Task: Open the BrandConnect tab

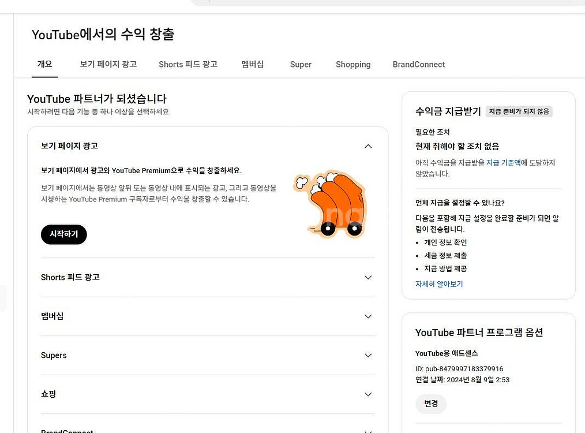Action: tap(418, 65)
